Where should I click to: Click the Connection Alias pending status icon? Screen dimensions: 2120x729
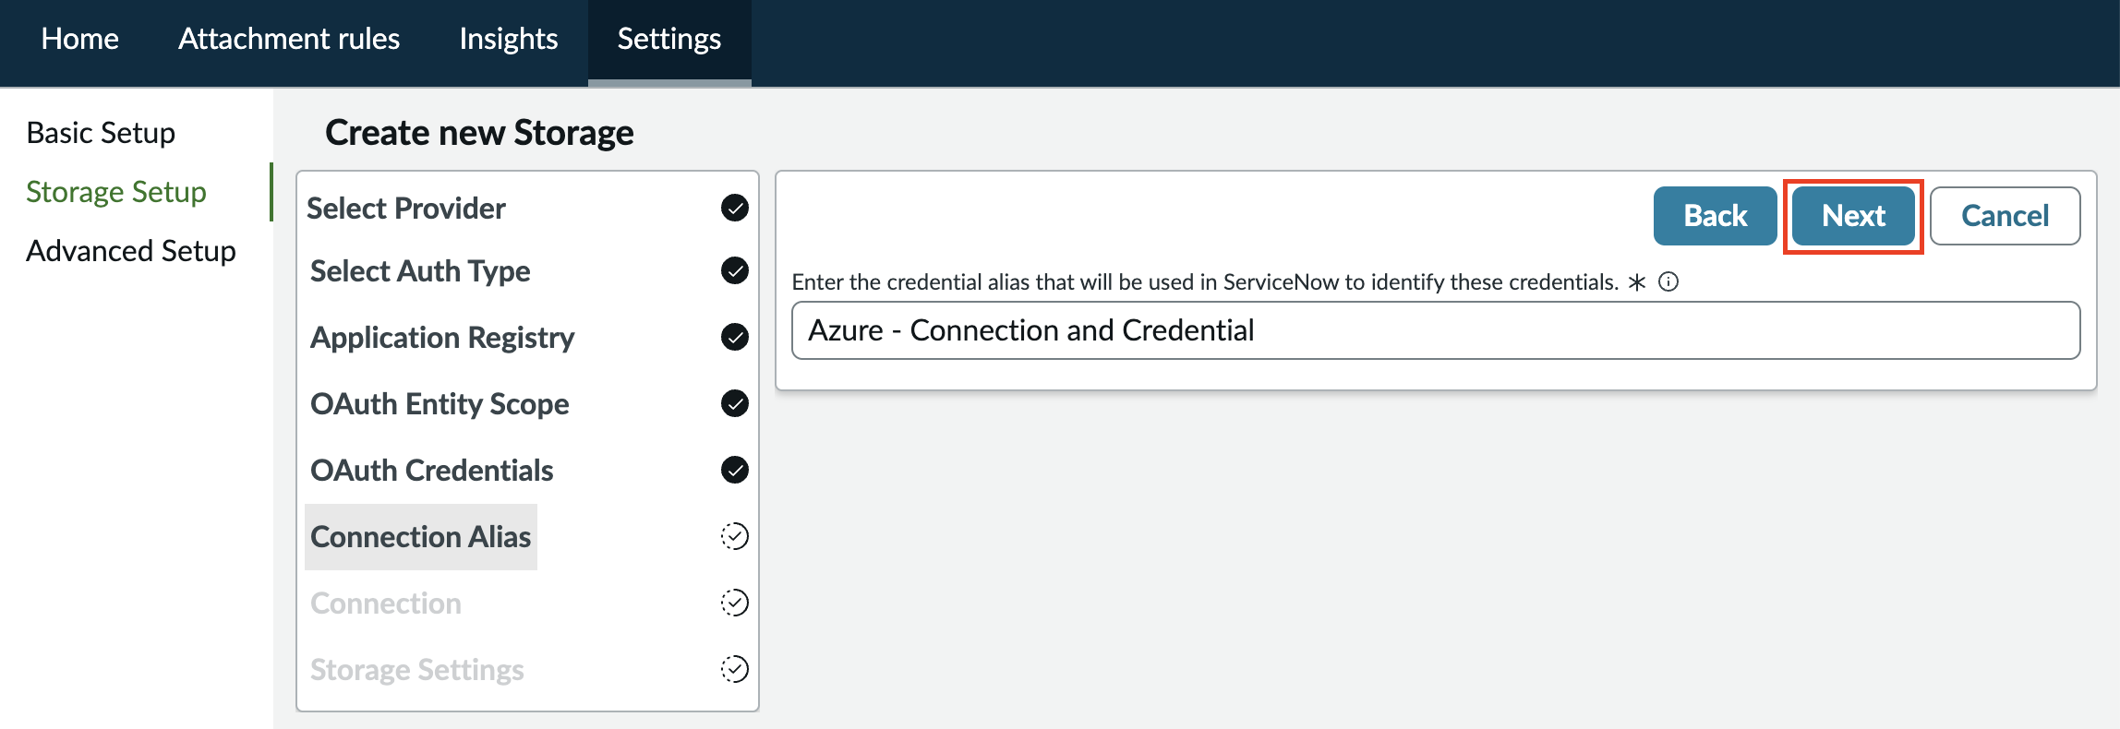point(735,536)
